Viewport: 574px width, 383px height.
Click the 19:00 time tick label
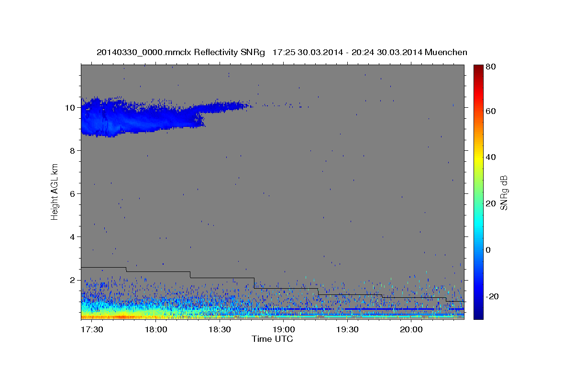tap(283, 329)
